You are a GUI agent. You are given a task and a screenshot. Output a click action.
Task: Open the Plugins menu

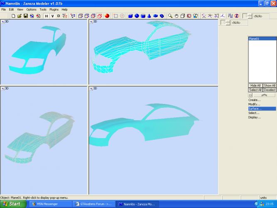pyautogui.click(x=54, y=9)
